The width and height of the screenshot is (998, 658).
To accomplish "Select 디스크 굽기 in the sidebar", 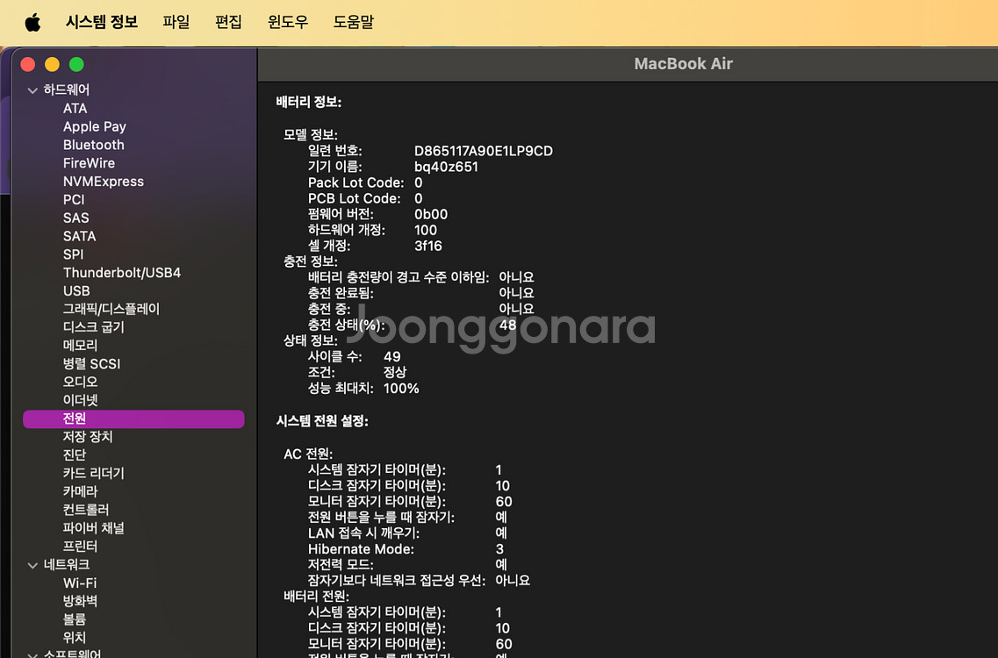I will click(94, 327).
